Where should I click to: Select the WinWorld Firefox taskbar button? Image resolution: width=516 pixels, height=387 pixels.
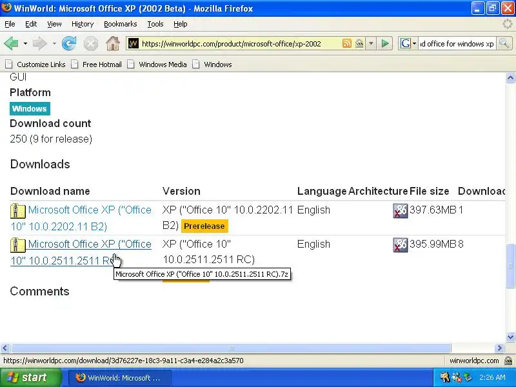point(120,377)
